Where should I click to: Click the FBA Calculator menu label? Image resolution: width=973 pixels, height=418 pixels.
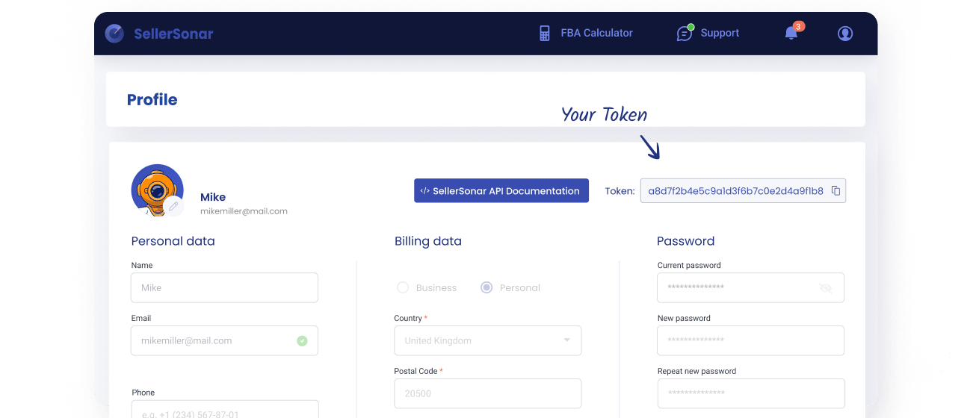pyautogui.click(x=596, y=34)
